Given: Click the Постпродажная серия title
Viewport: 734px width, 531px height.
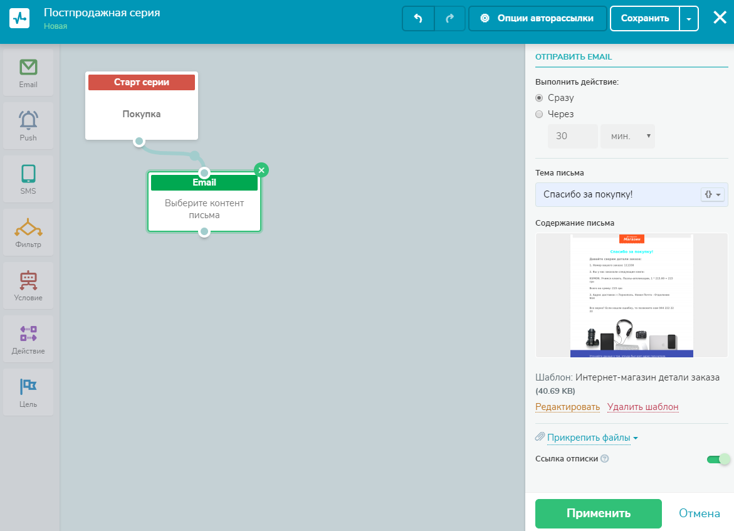Looking at the screenshot, I should click(x=102, y=13).
